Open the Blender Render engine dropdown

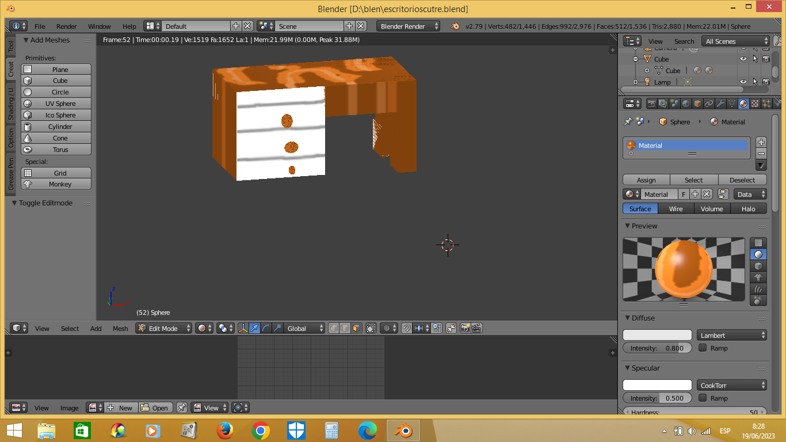pos(409,26)
